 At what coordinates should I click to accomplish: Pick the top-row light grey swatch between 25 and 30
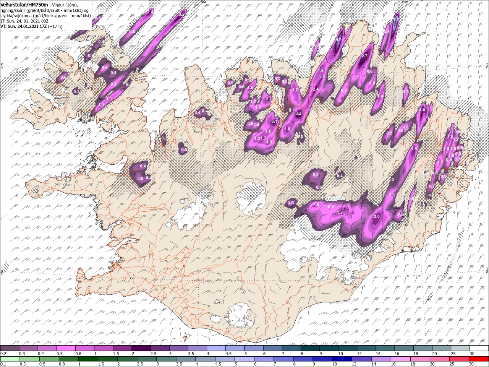click(x=460, y=348)
